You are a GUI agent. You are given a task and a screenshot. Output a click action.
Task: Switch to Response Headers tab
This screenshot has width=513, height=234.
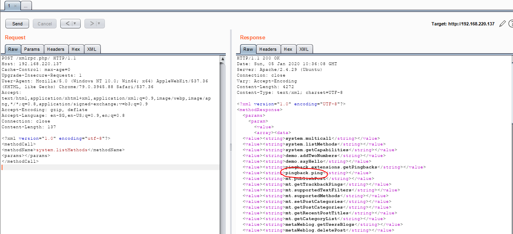tap(268, 49)
